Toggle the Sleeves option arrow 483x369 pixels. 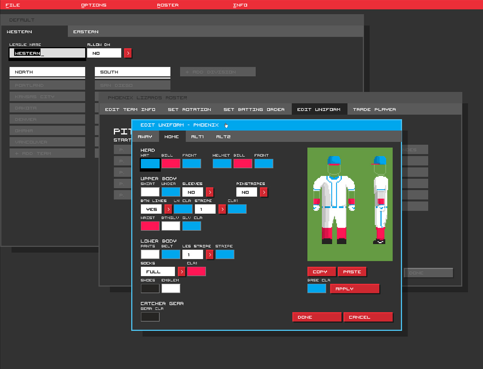pos(210,192)
